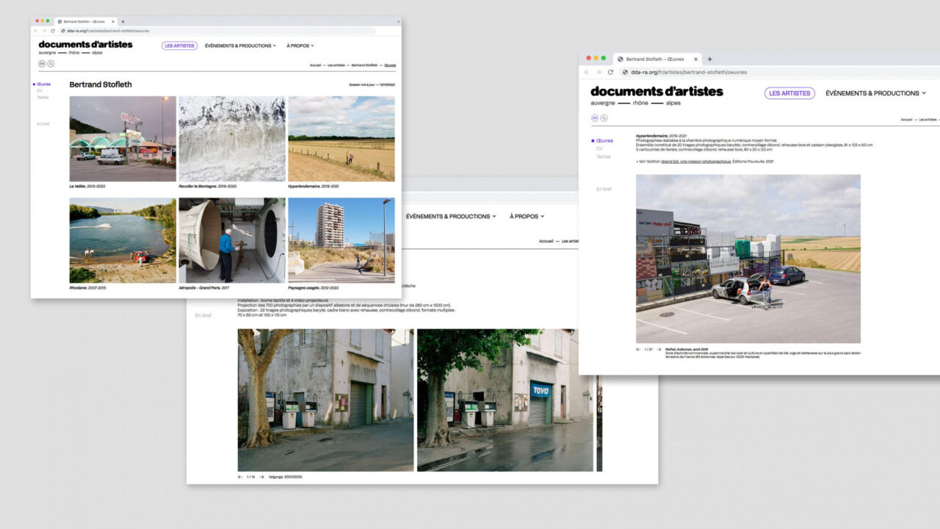Go forward in the right browser window
This screenshot has width=940, height=529.
pyautogui.click(x=598, y=72)
